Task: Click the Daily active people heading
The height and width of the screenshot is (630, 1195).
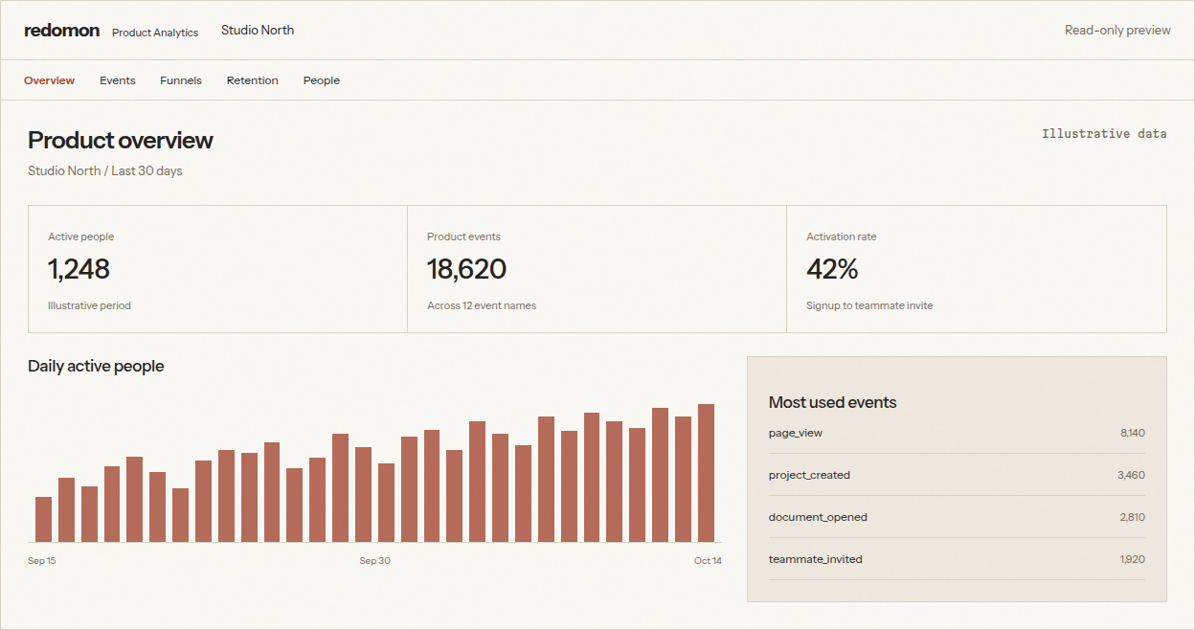Action: point(96,367)
